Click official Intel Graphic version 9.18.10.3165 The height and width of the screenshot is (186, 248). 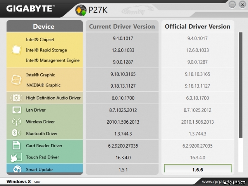(198, 74)
